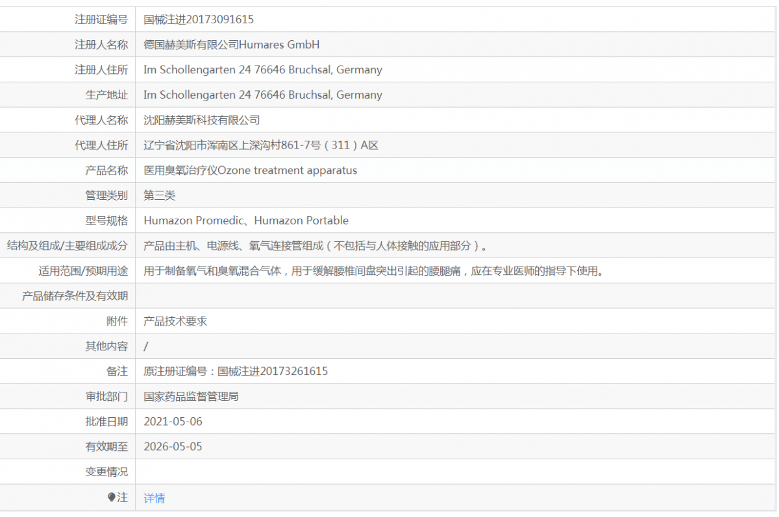Select the remark 原注册证编号：国械注进20173261615
Image resolution: width=779 pixels, height=517 pixels.
(236, 371)
